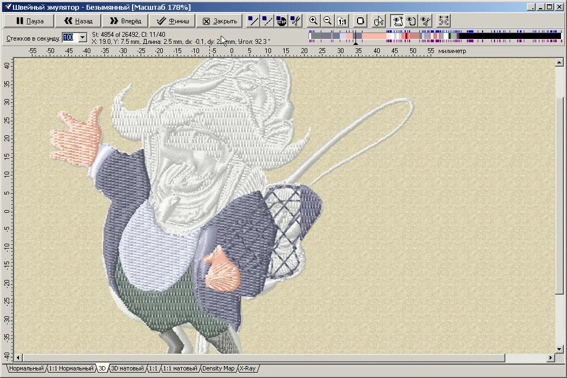Toggle show-stitches eye icon with sewing machine

398,21
